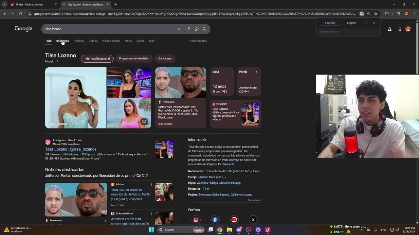
Task: Open the media controls icon in toolbar
Action: [x=398, y=14]
